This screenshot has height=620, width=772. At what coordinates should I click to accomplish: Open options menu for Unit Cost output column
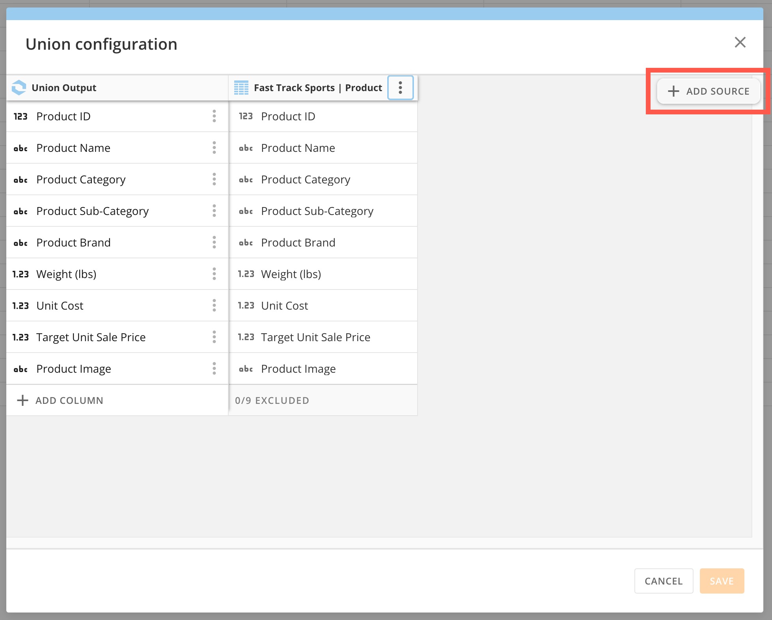[214, 306]
